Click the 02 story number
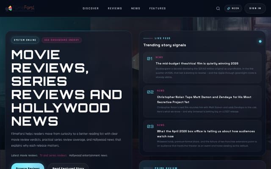 tap(150, 92)
